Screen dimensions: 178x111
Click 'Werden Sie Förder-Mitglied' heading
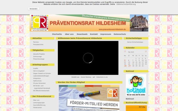pos(71,82)
